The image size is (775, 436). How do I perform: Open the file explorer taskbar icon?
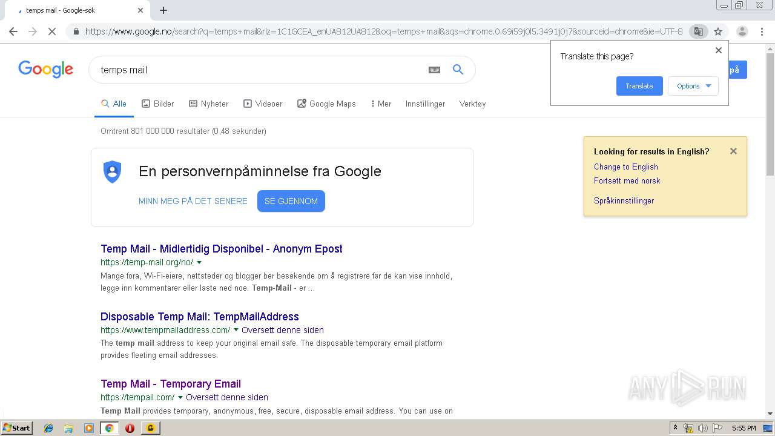(68, 428)
